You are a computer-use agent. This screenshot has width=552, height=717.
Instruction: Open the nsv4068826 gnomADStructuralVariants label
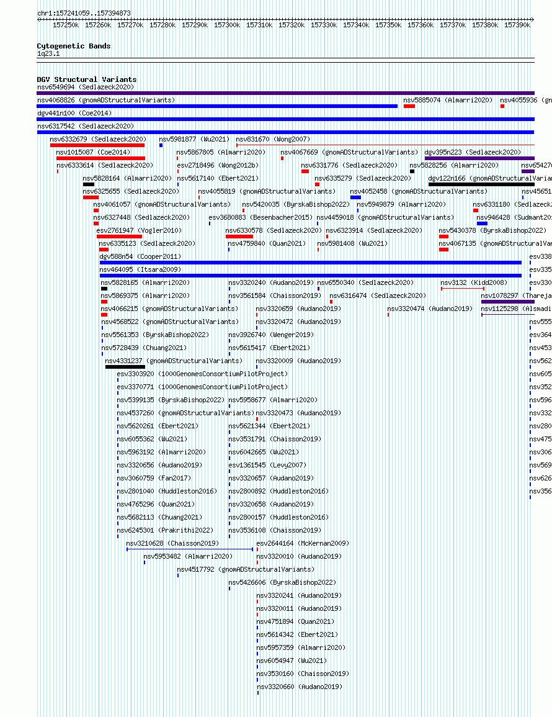coord(106,100)
